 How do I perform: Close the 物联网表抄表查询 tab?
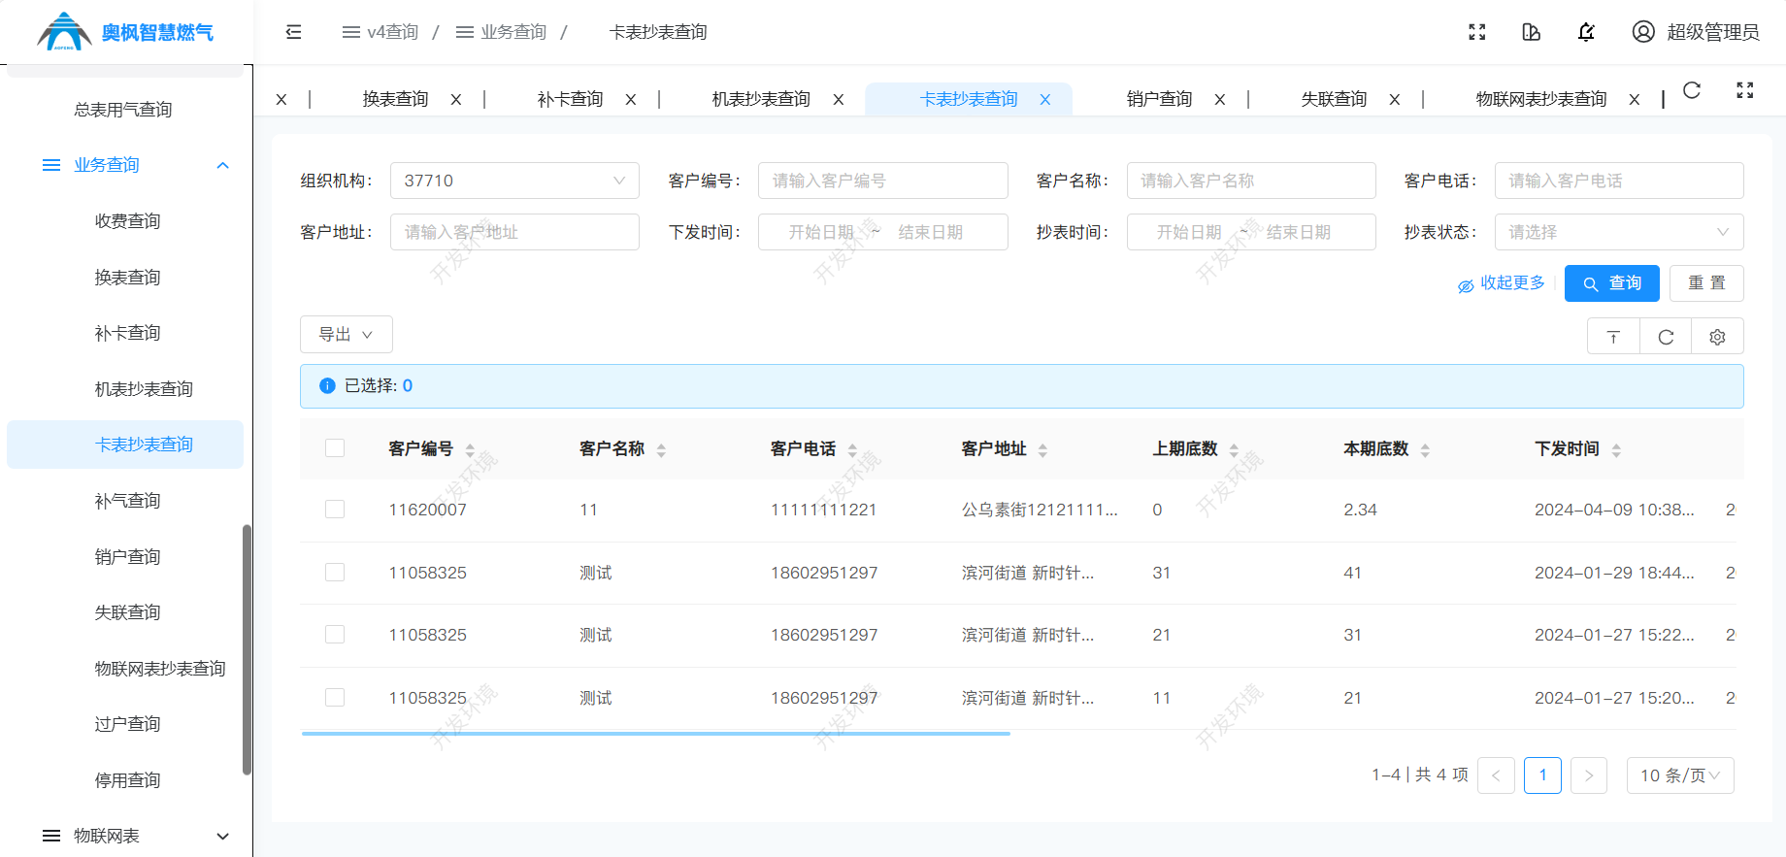[1635, 99]
